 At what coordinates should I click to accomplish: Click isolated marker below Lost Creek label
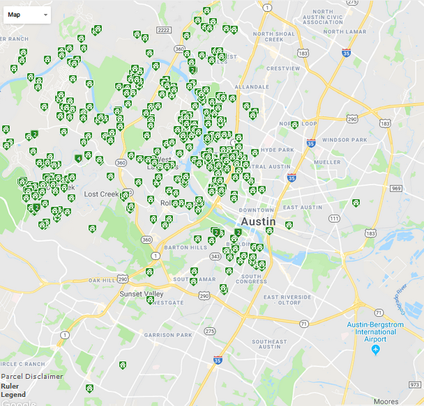[x=92, y=228]
